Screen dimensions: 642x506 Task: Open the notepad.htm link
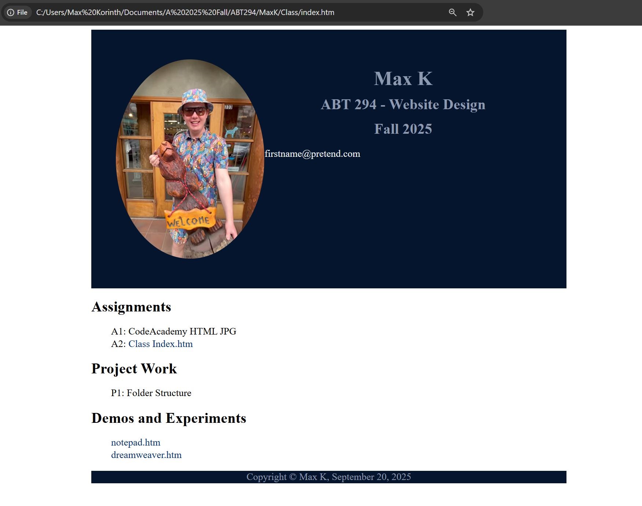click(x=136, y=442)
